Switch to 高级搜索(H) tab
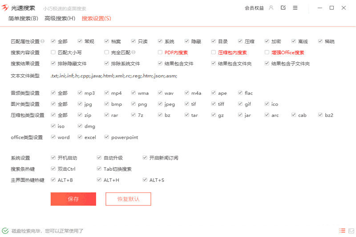356x237 pixels. (60, 18)
